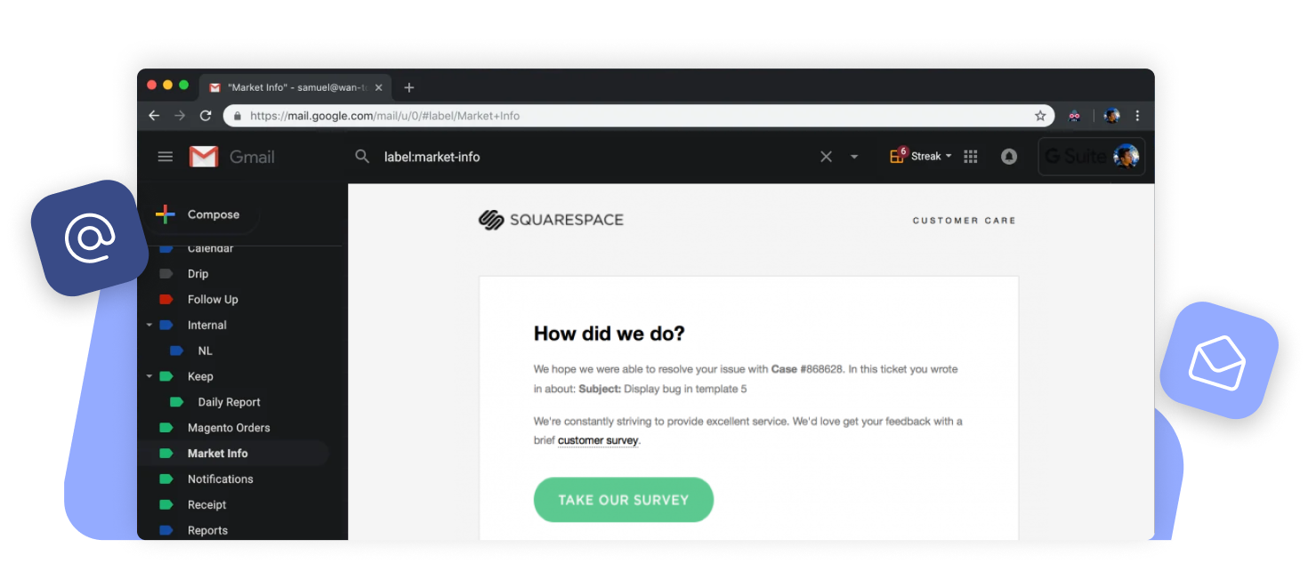Click the Google apps grid icon

[971, 157]
